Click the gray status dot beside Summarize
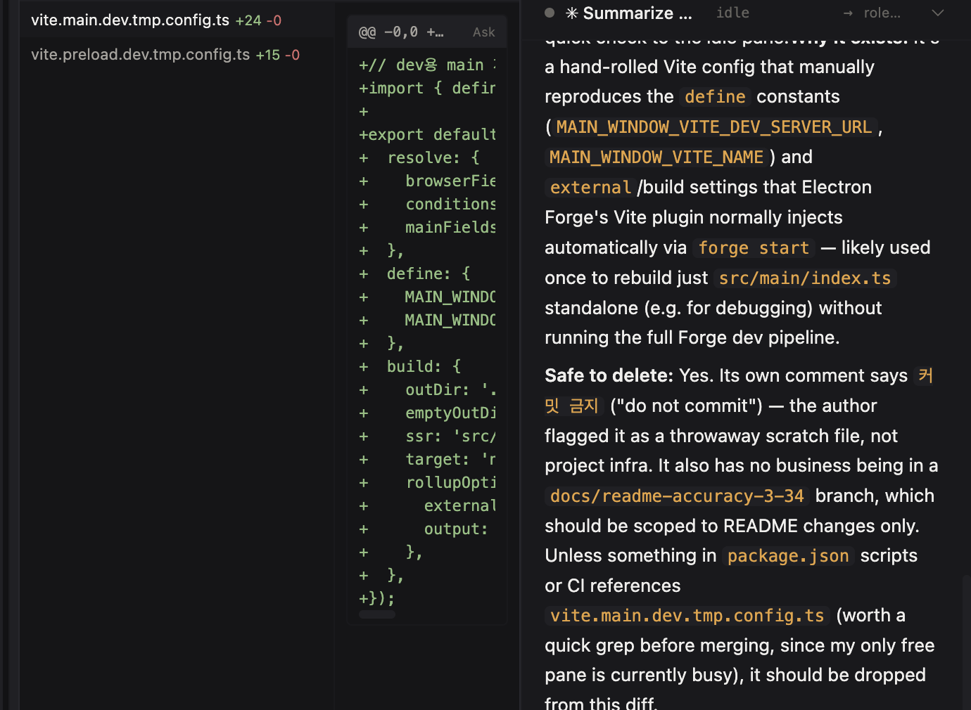Screen dimensions: 971x710 [550, 13]
